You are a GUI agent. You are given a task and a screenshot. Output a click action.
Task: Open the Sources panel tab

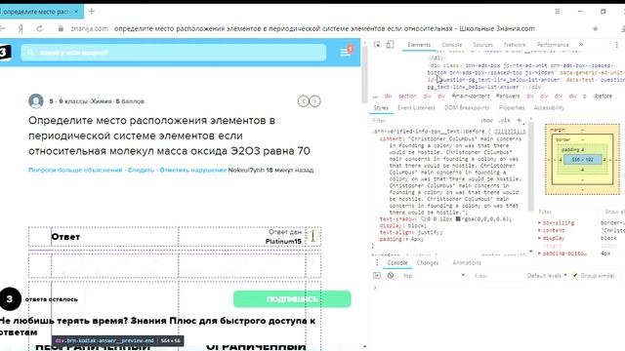tap(482, 45)
